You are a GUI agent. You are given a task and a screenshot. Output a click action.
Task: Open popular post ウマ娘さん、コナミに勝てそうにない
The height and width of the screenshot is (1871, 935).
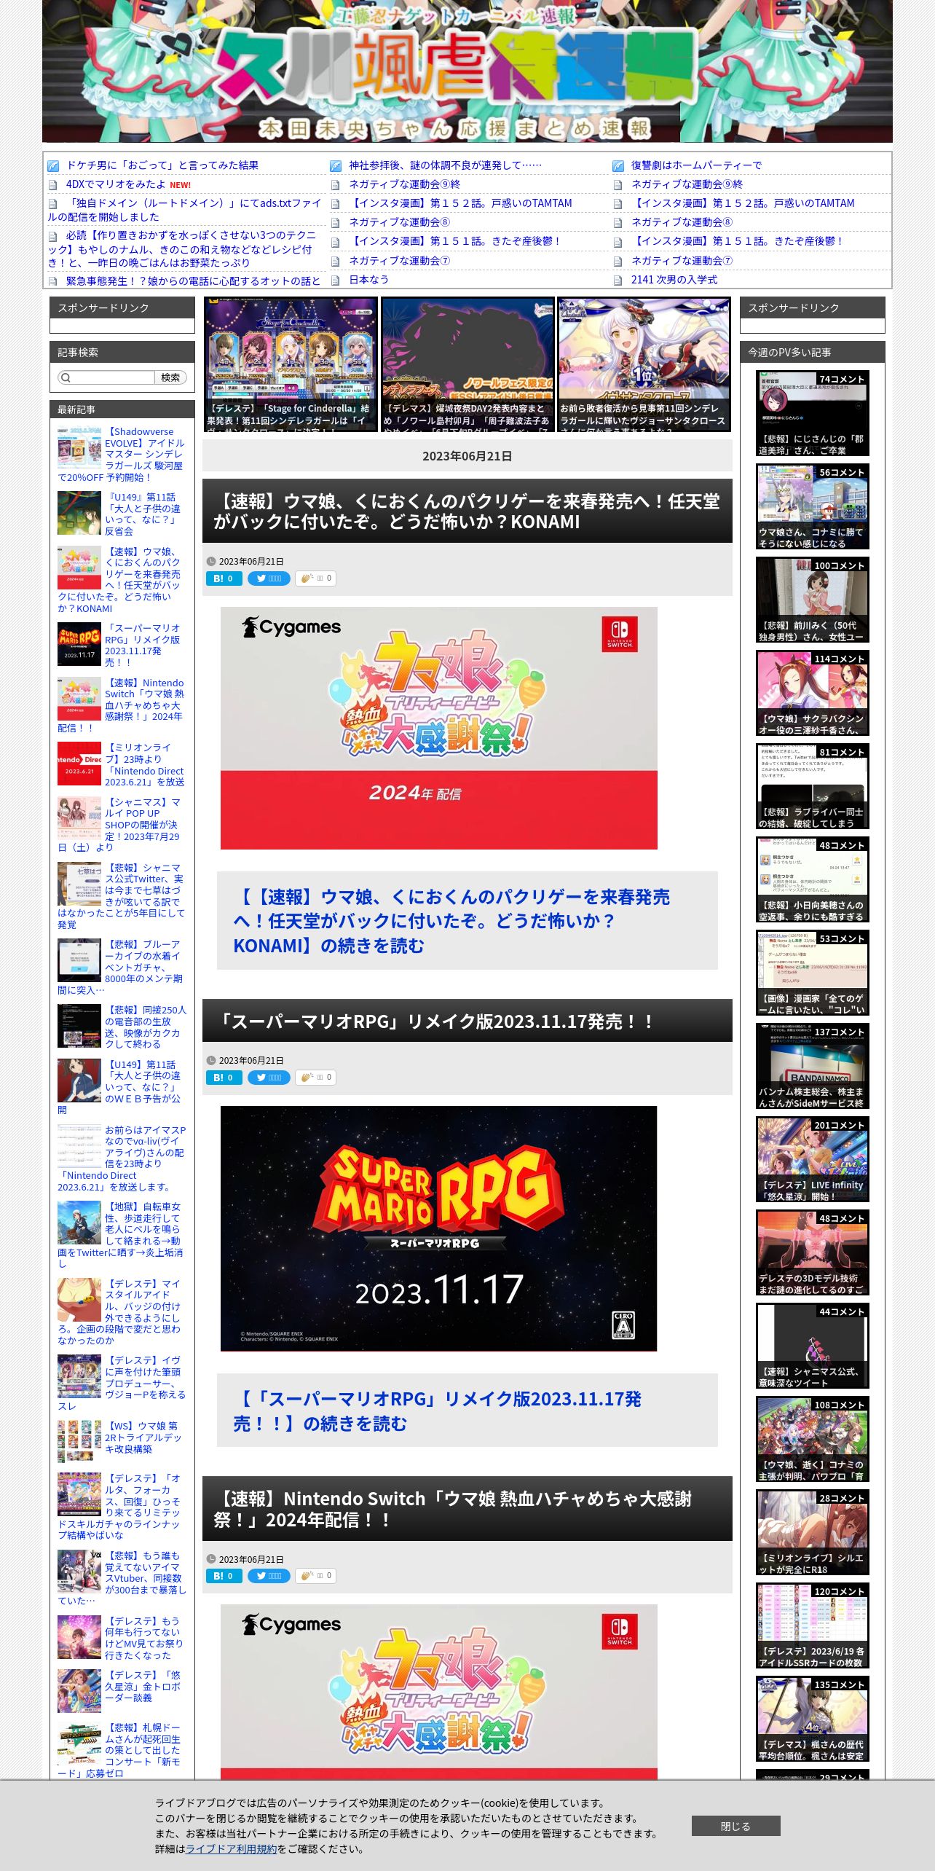coord(813,506)
